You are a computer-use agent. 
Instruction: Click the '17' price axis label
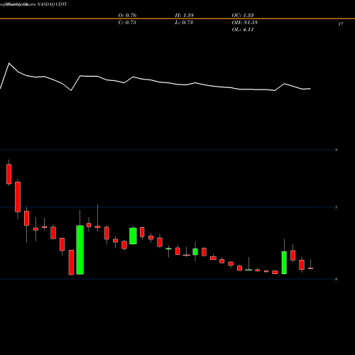click(341, 24)
